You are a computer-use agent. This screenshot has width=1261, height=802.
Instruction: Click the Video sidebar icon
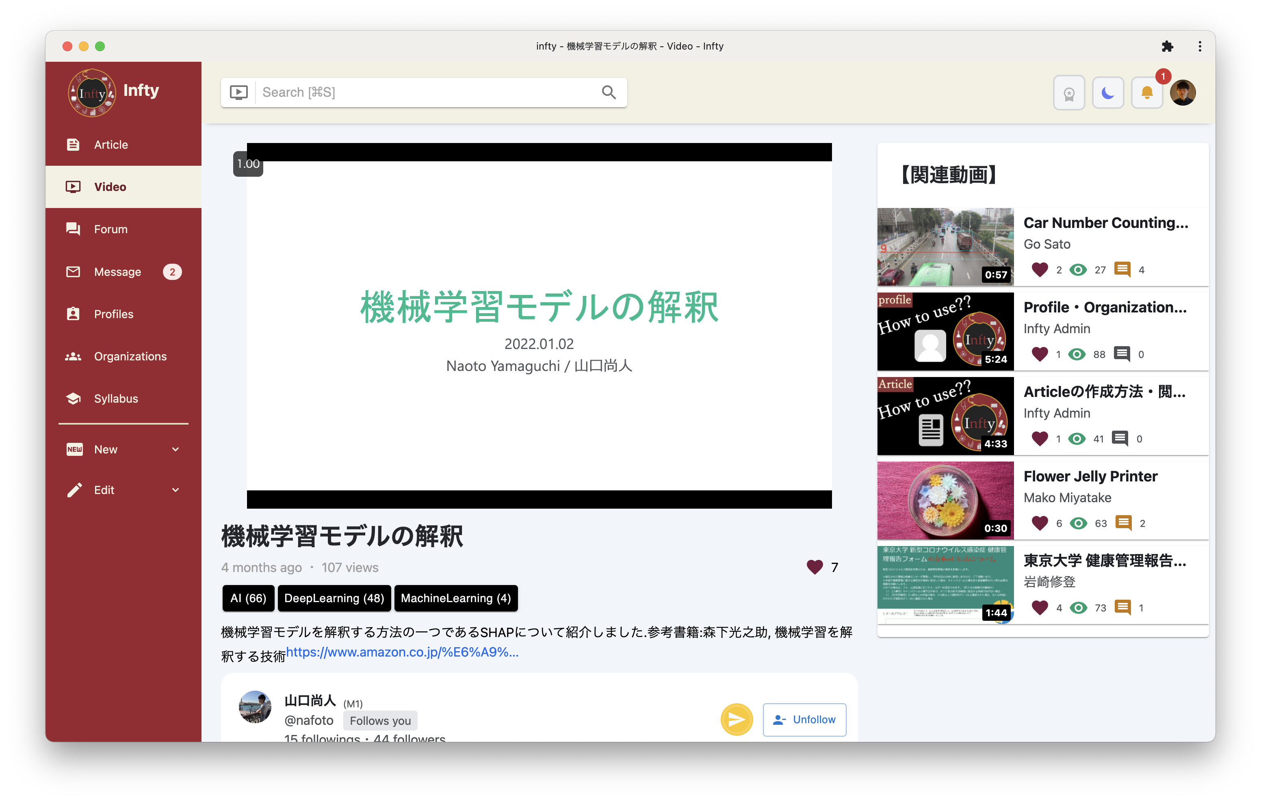(x=74, y=186)
